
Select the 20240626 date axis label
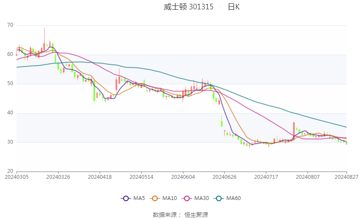pos(225,177)
